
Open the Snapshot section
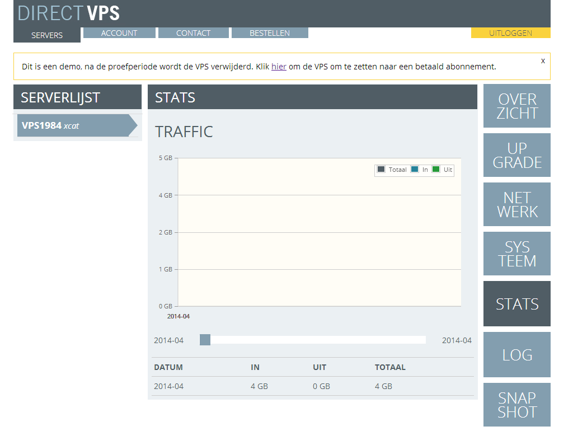(516, 405)
